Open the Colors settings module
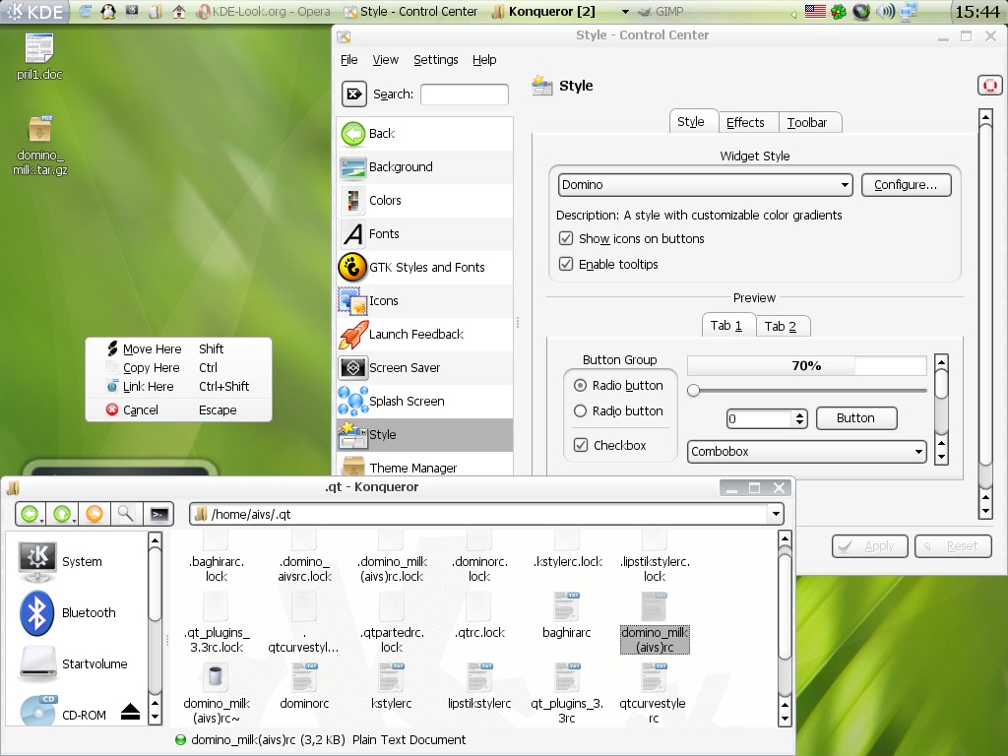 (425, 201)
